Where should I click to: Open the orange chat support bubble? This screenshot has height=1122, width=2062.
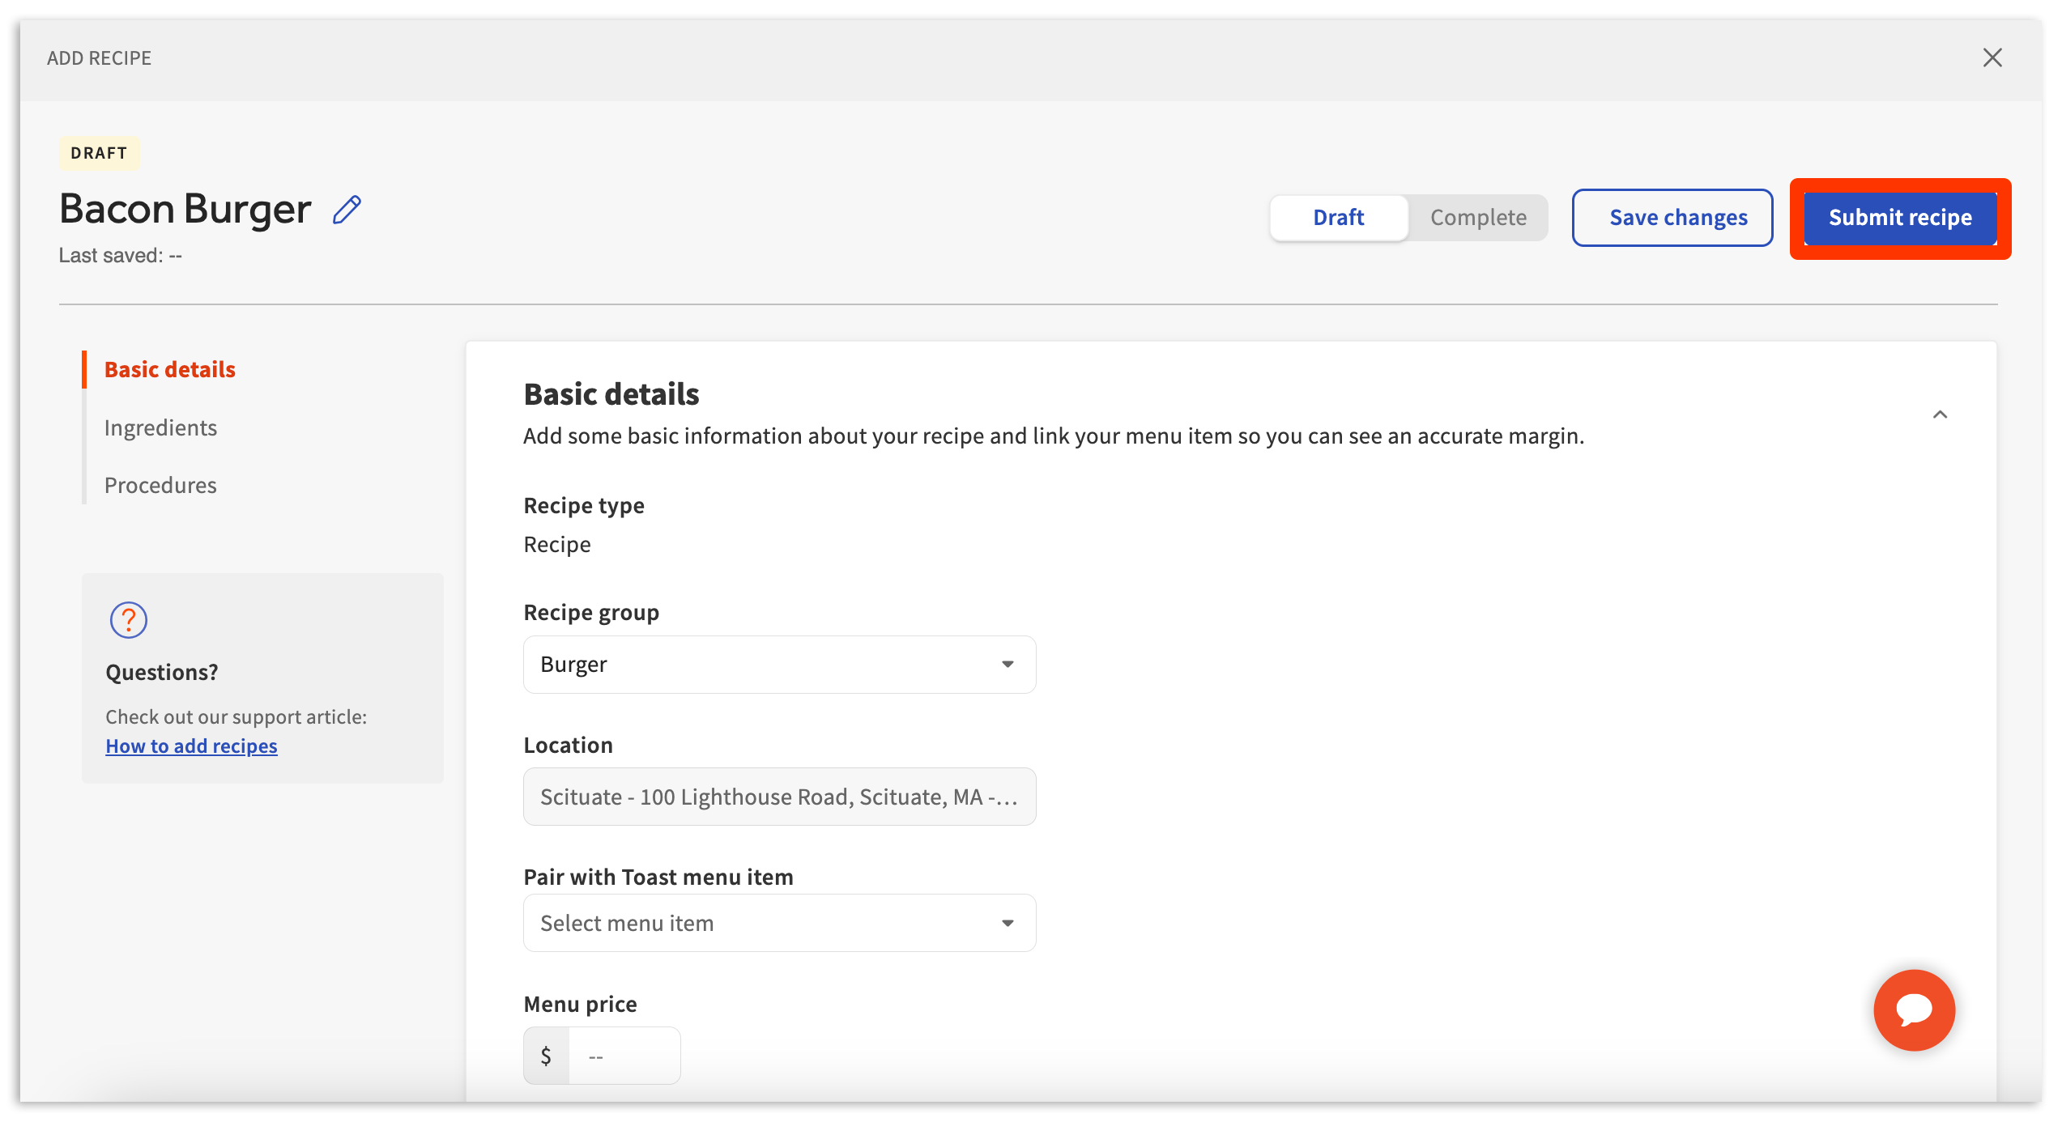click(1913, 1009)
